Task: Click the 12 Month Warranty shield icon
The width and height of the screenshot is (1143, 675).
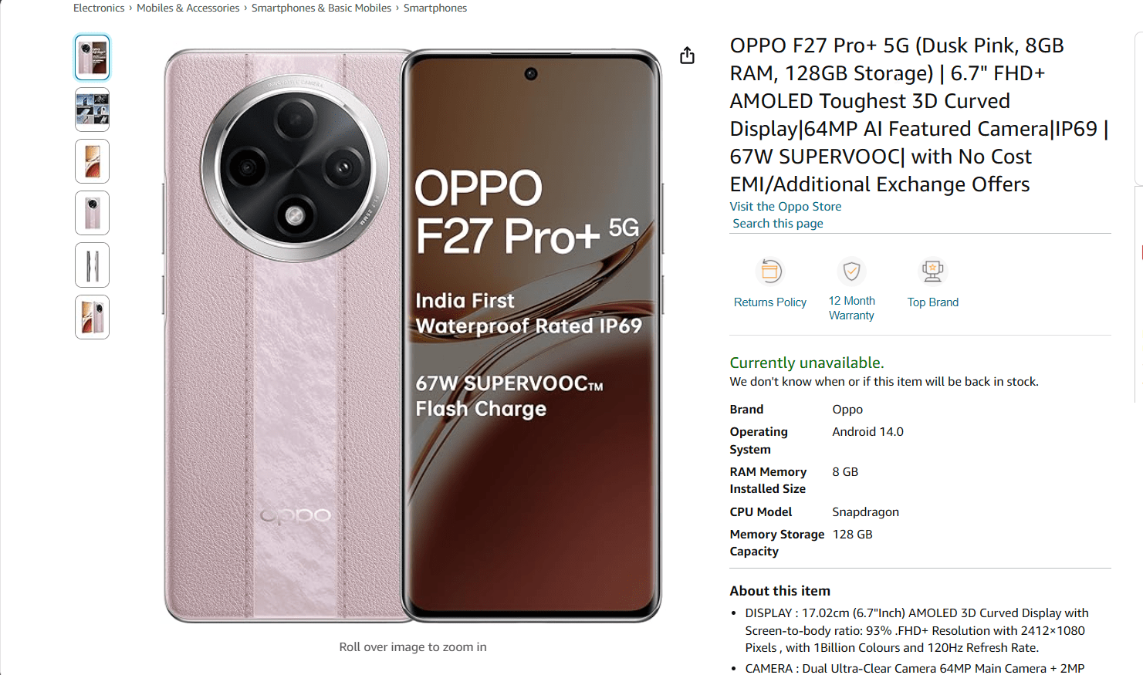Action: point(851,271)
